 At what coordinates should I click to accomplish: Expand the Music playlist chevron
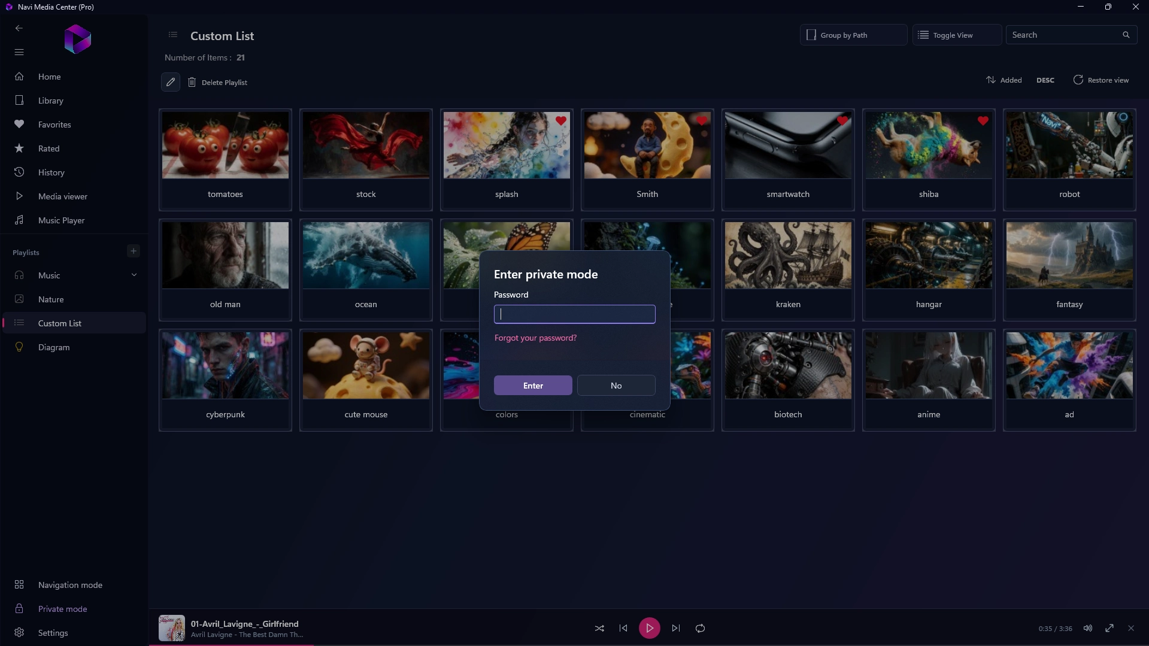(x=134, y=275)
